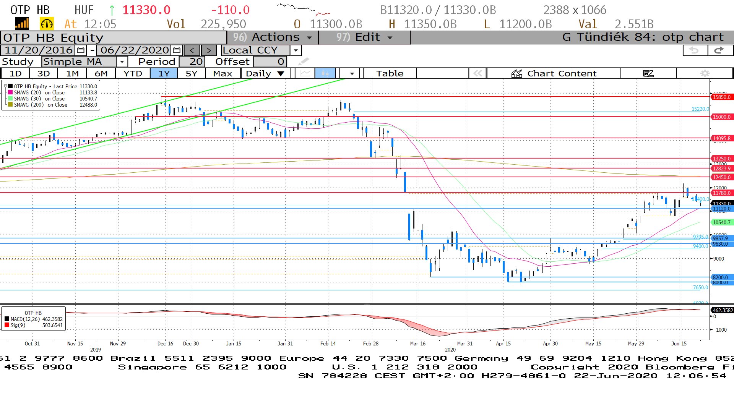This screenshot has width=734, height=397.
Task: Click the start date 11/20/2016 field
Action: [x=38, y=50]
